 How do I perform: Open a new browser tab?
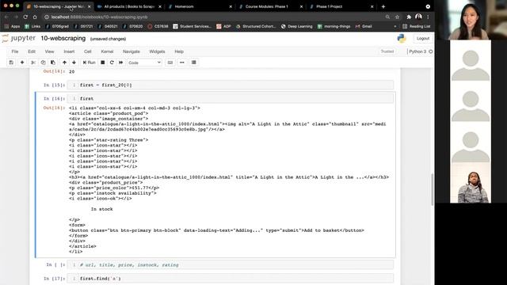(x=383, y=6)
